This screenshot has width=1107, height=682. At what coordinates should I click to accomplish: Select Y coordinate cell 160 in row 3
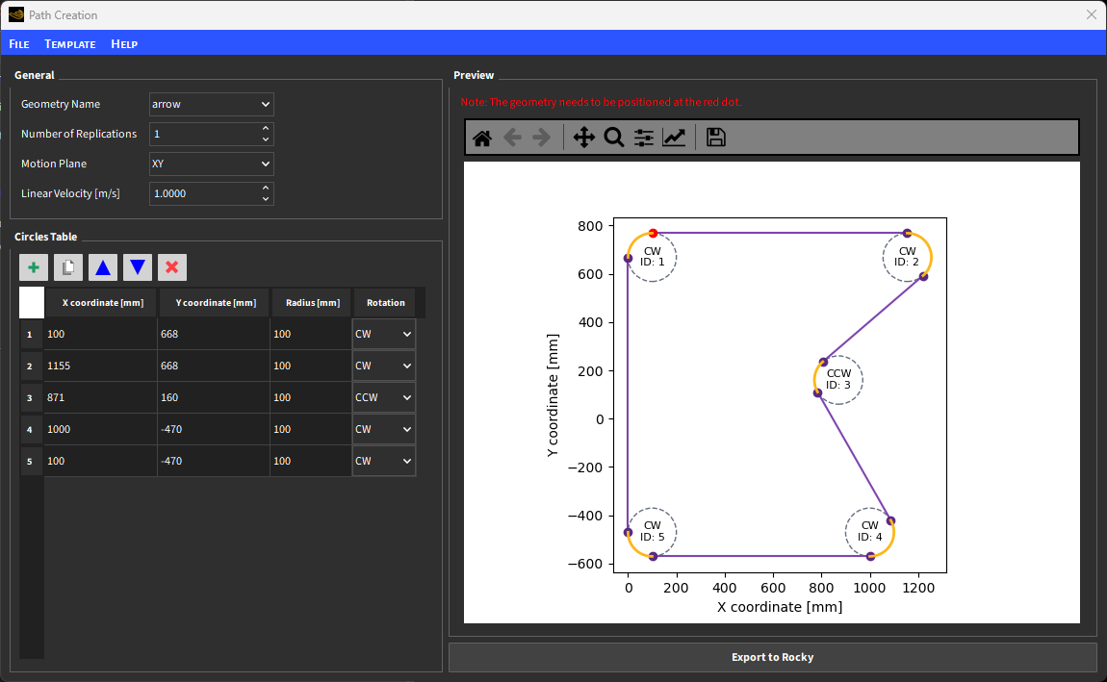click(x=213, y=398)
